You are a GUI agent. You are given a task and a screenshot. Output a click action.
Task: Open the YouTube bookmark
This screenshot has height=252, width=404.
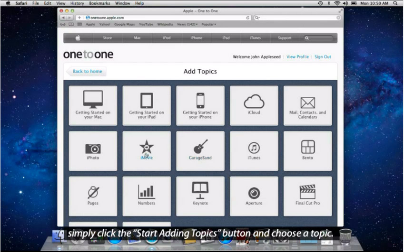(x=146, y=24)
